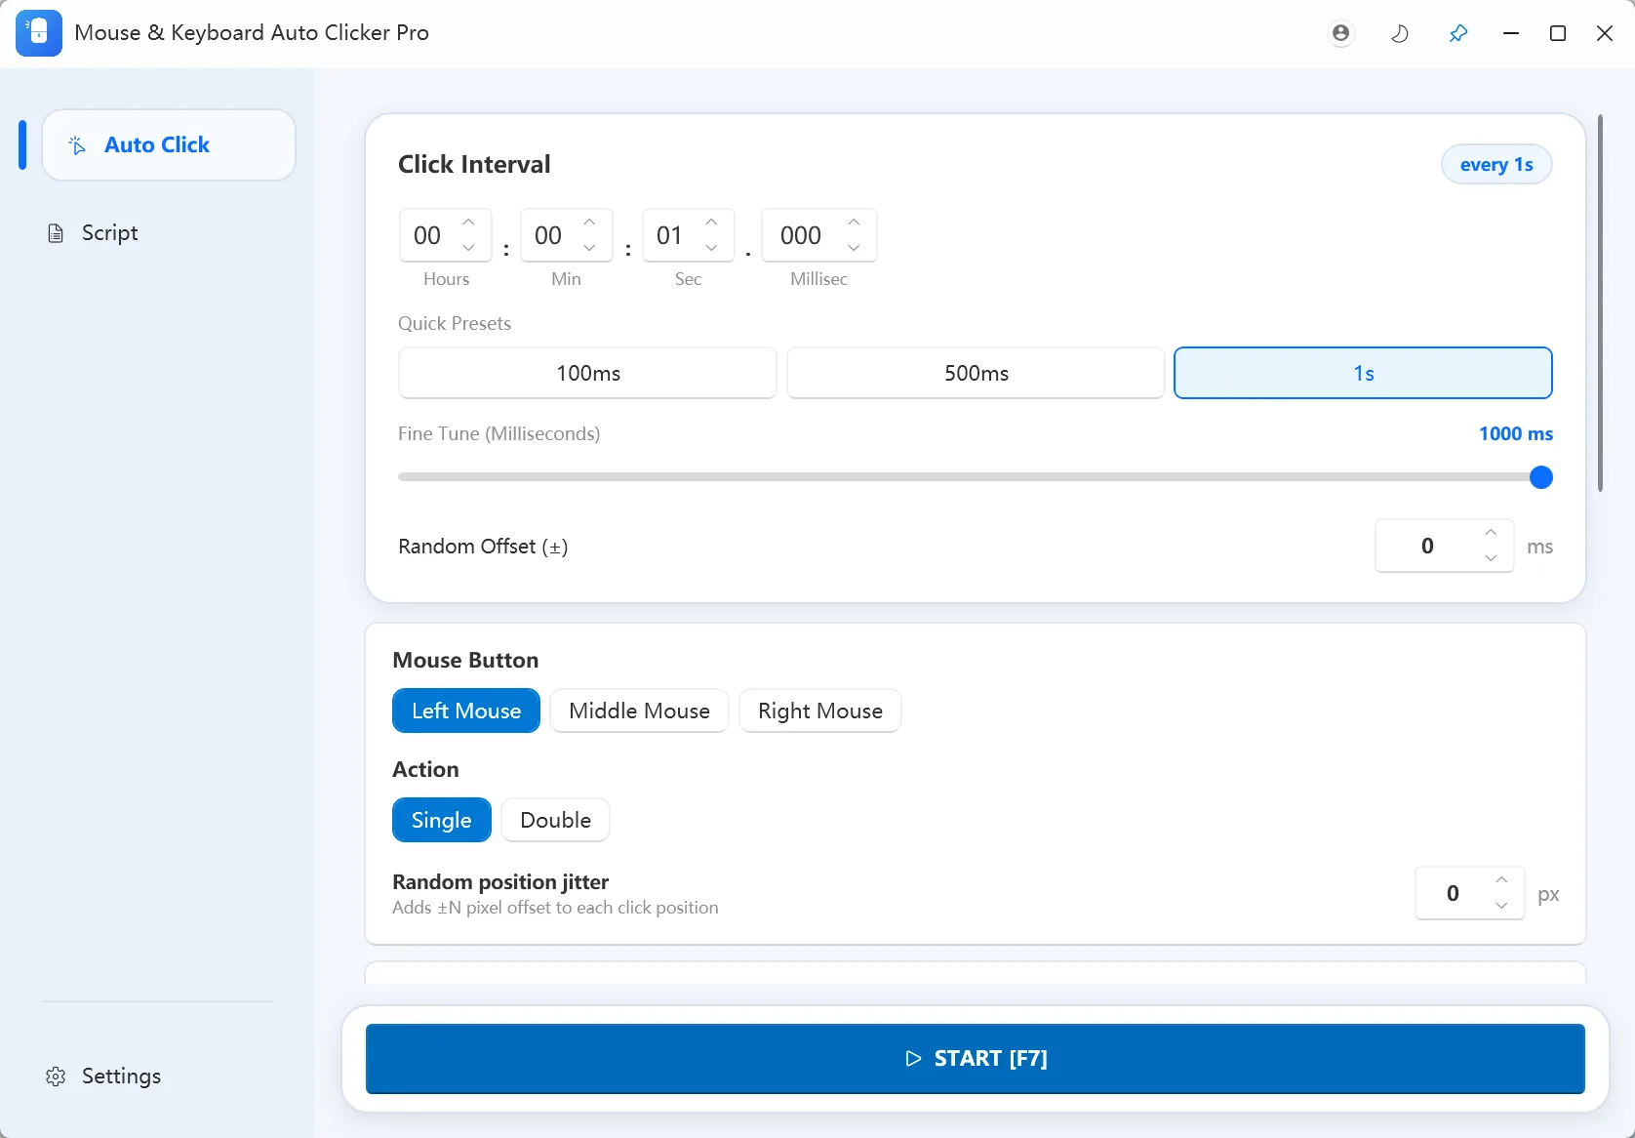This screenshot has height=1138, width=1635.
Task: Decrease the Sec value with down arrow
Action: pos(712,248)
